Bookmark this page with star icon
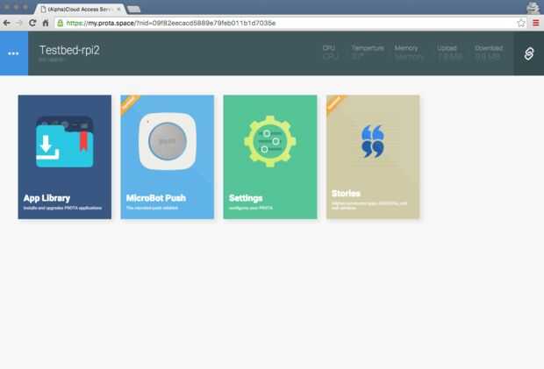Viewport: 544px width, 369px height. point(521,23)
